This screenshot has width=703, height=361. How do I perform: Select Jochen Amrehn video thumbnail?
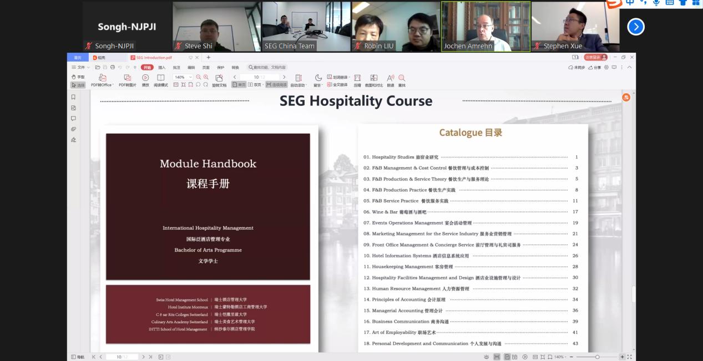click(485, 26)
